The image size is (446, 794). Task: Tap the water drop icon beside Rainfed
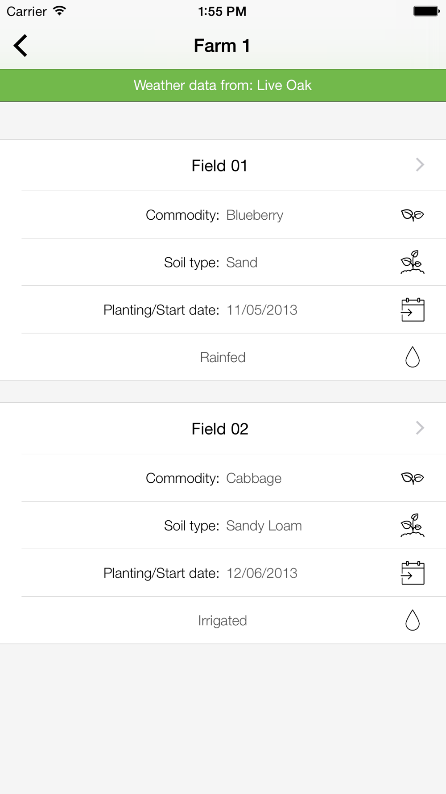413,357
